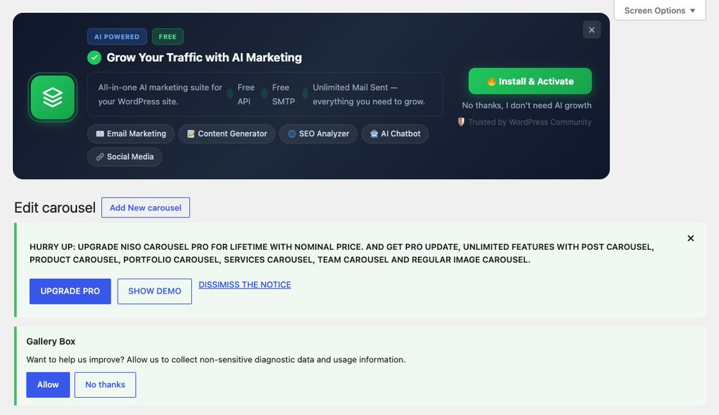
Task: Open the Screen Options dropdown
Action: tap(660, 11)
